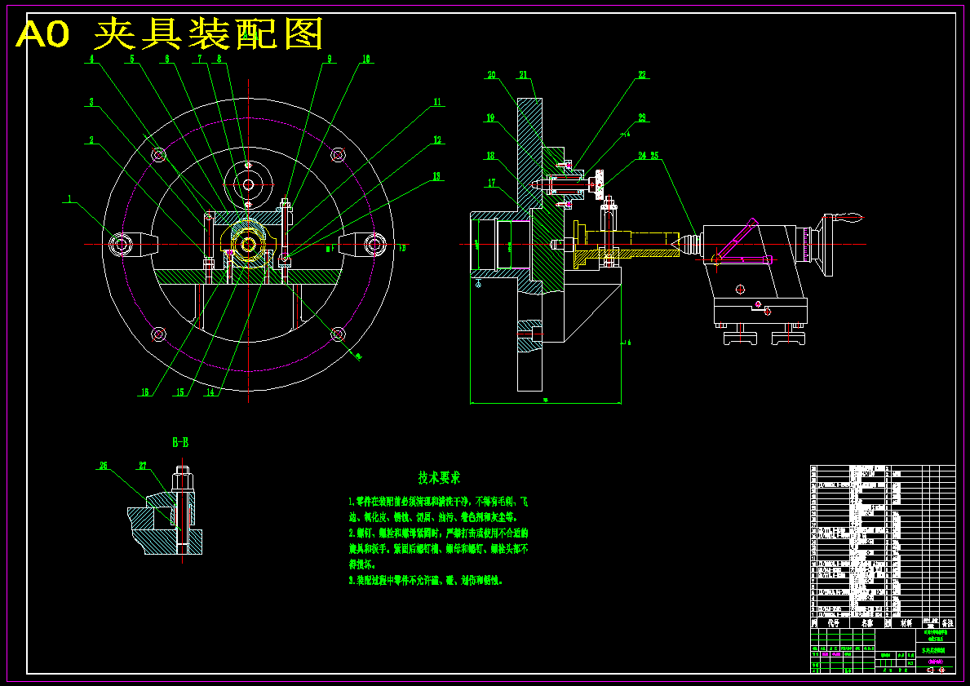Viewport: 970px width, 686px height.
Task: Select part balloon number 26
Action: 104,466
